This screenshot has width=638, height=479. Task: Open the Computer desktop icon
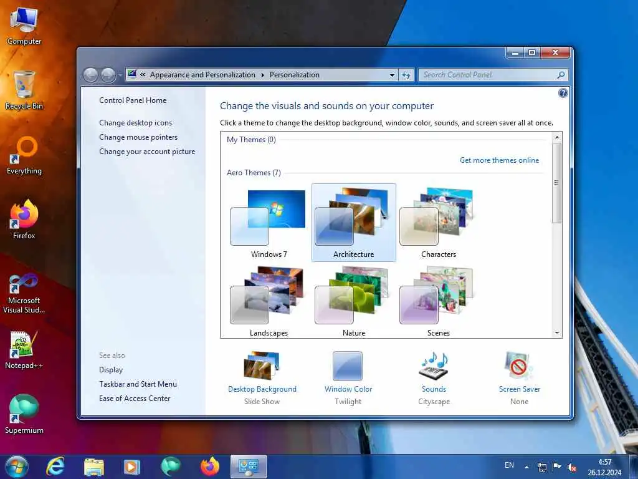tap(24, 26)
